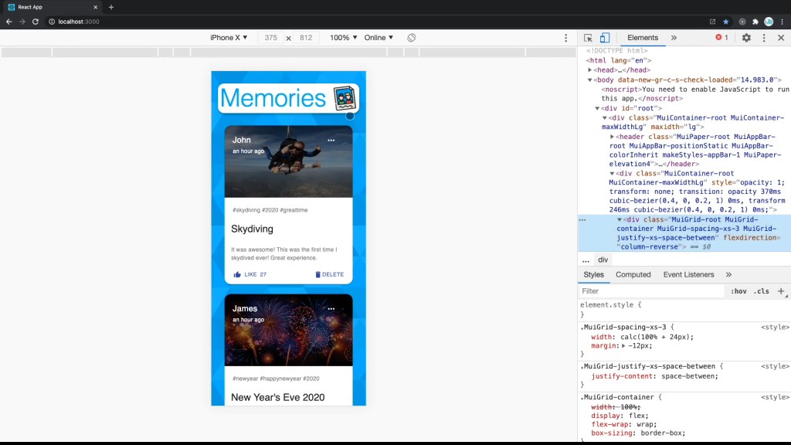Click the rotate screen orientation icon

click(x=412, y=38)
